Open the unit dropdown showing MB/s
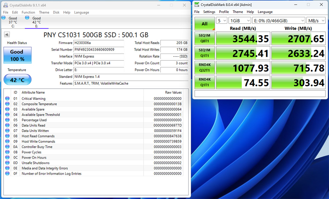 click(x=316, y=21)
